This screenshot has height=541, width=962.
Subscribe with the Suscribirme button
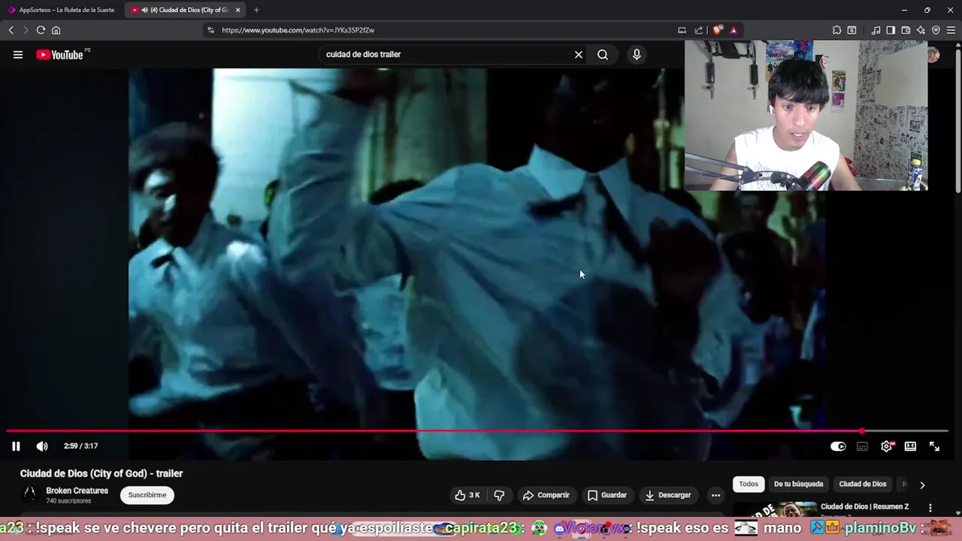point(147,495)
